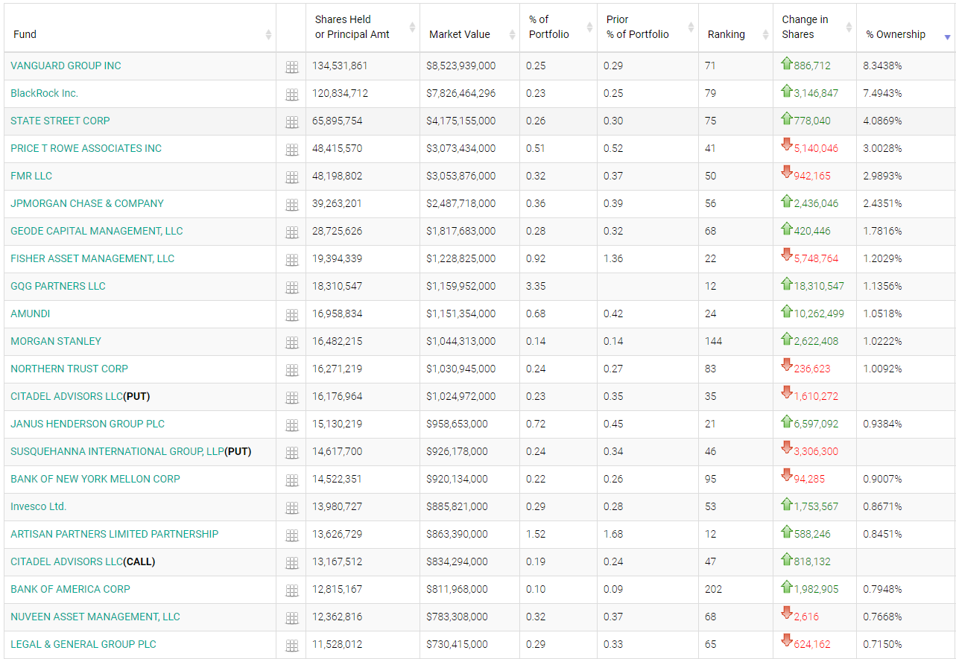Open GQG PARTNERS LLC fund link
The image size is (956, 659).
pos(58,286)
